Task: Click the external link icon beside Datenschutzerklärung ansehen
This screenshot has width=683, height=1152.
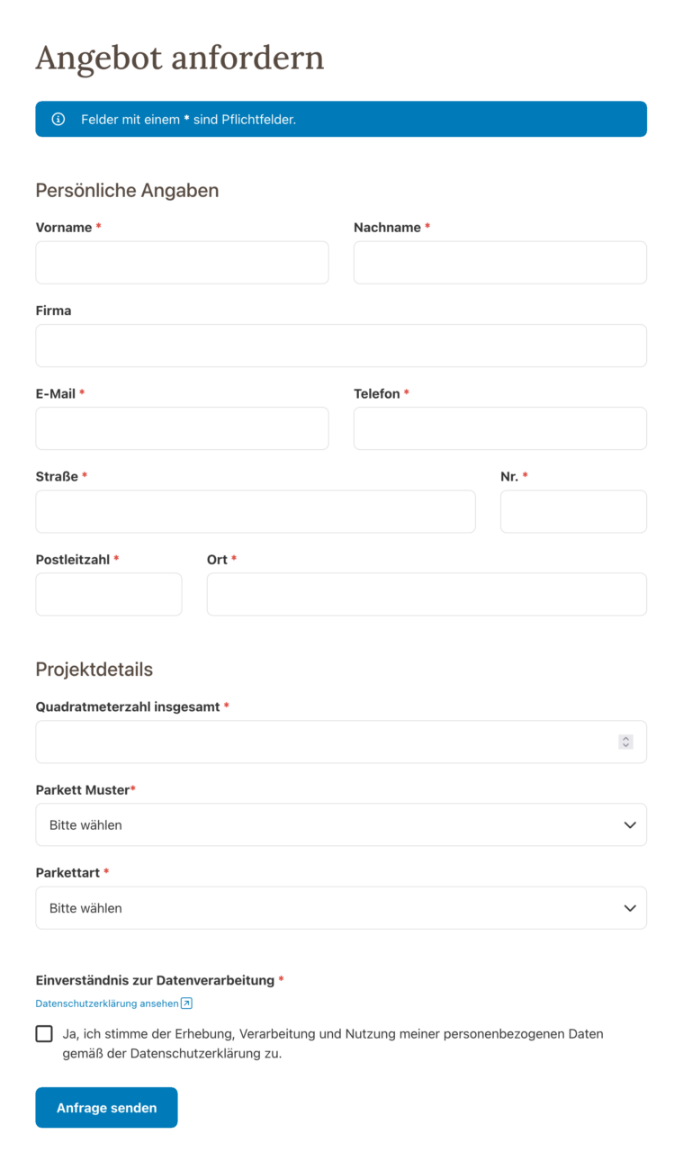Action: [186, 1003]
